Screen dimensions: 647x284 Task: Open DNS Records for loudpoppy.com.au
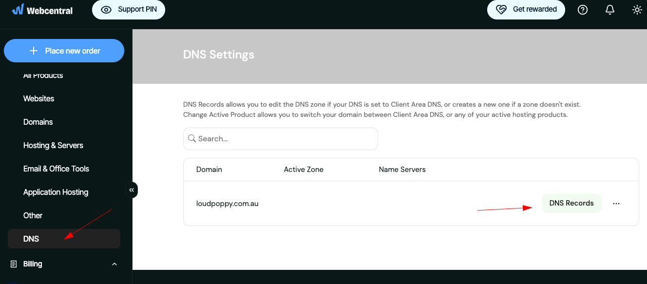(x=571, y=204)
